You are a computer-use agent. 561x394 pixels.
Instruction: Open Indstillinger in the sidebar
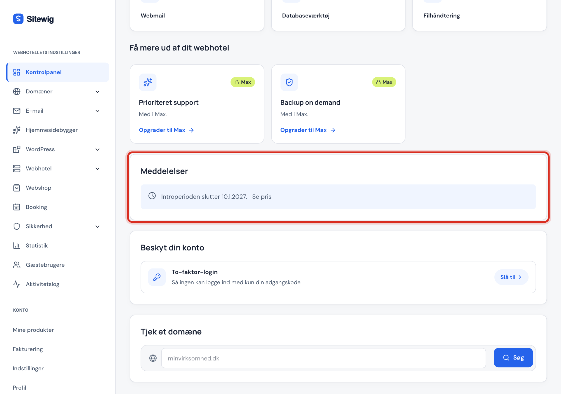tap(28, 368)
